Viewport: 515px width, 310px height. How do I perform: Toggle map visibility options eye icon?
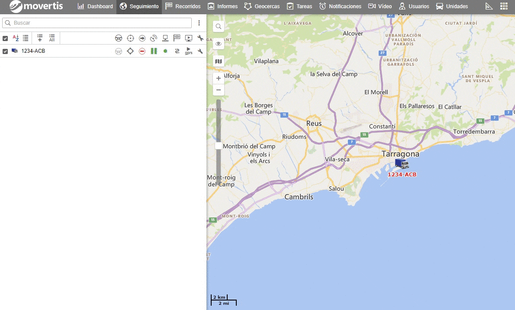219,44
